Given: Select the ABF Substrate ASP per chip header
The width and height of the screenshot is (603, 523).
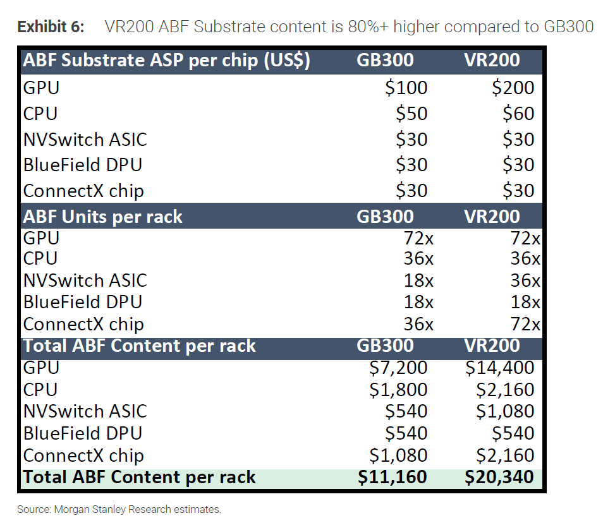Looking at the screenshot, I should pos(166,61).
